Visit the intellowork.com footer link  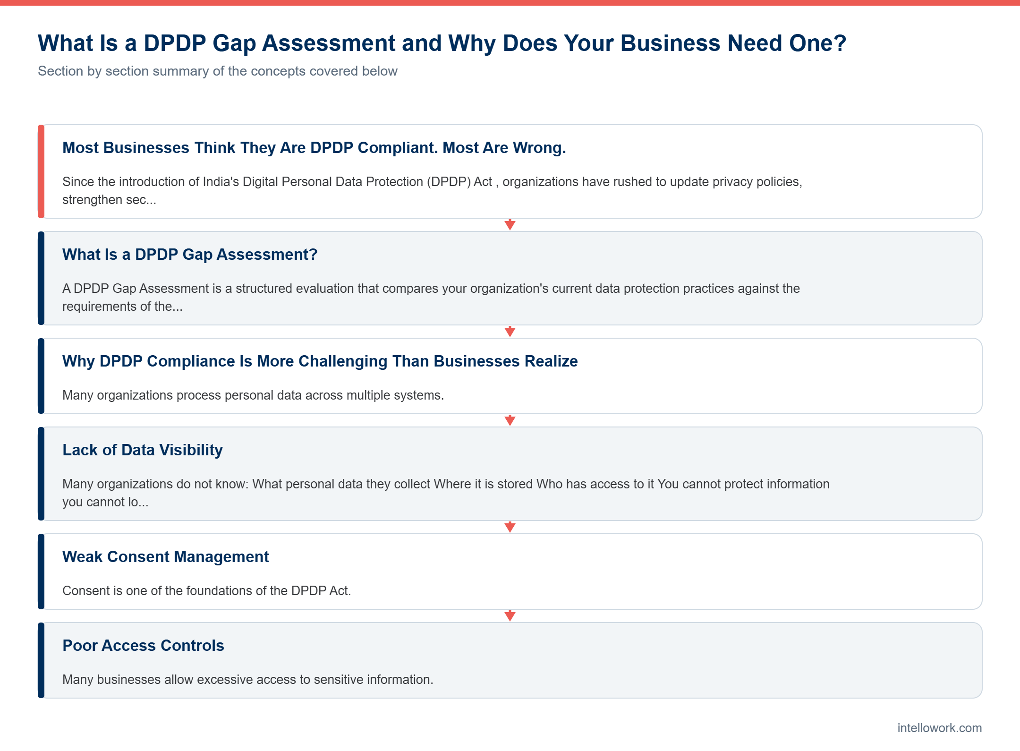[x=940, y=728]
